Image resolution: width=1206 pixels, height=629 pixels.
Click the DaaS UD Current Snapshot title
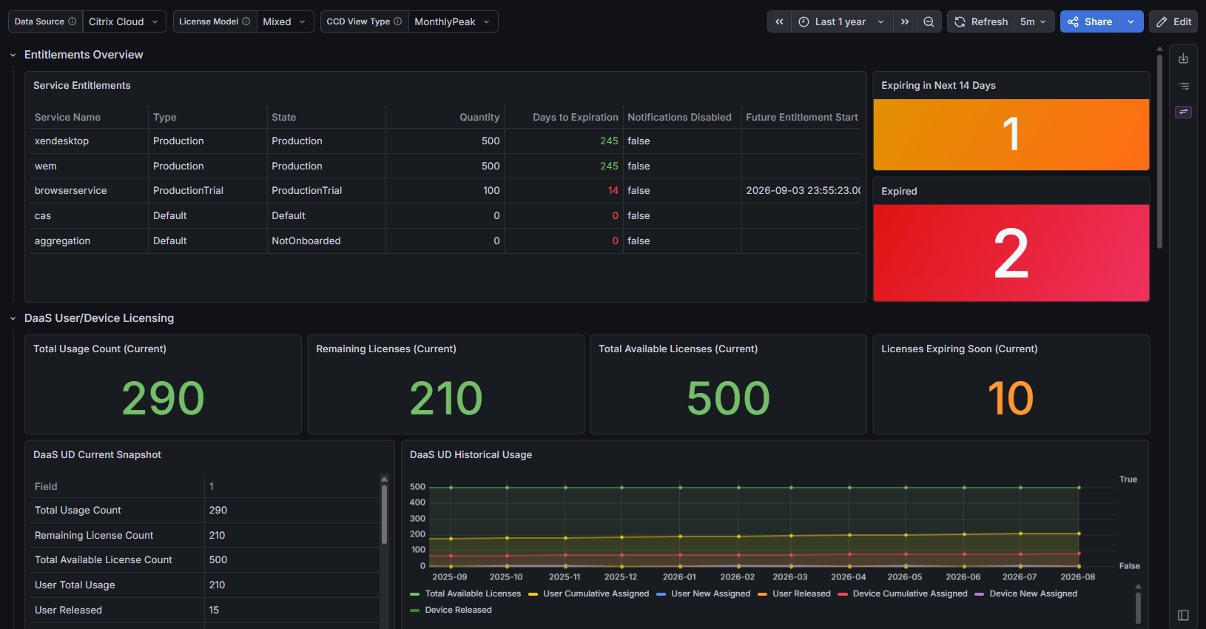pos(97,454)
